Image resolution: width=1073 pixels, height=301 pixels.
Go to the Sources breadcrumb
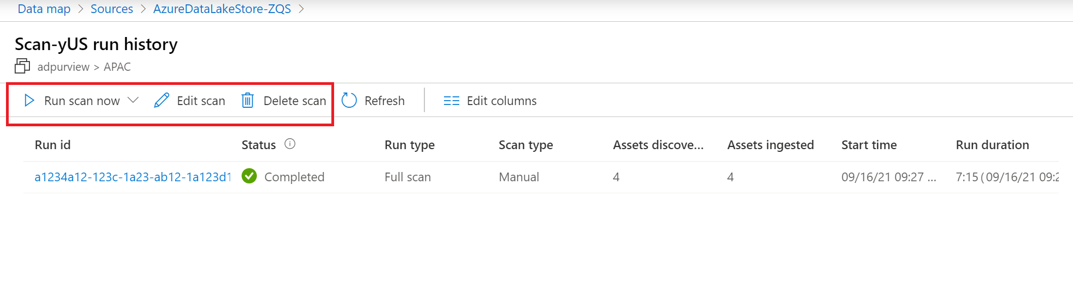pos(112,9)
